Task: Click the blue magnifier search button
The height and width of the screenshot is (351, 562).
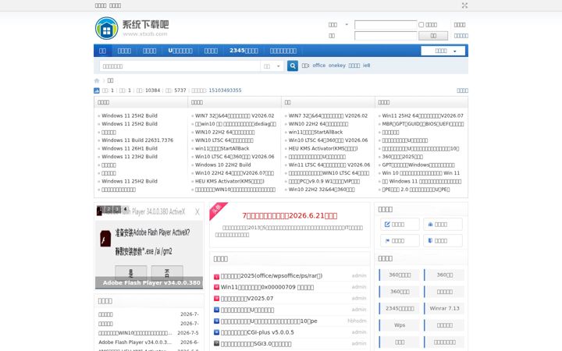Action: pos(293,66)
